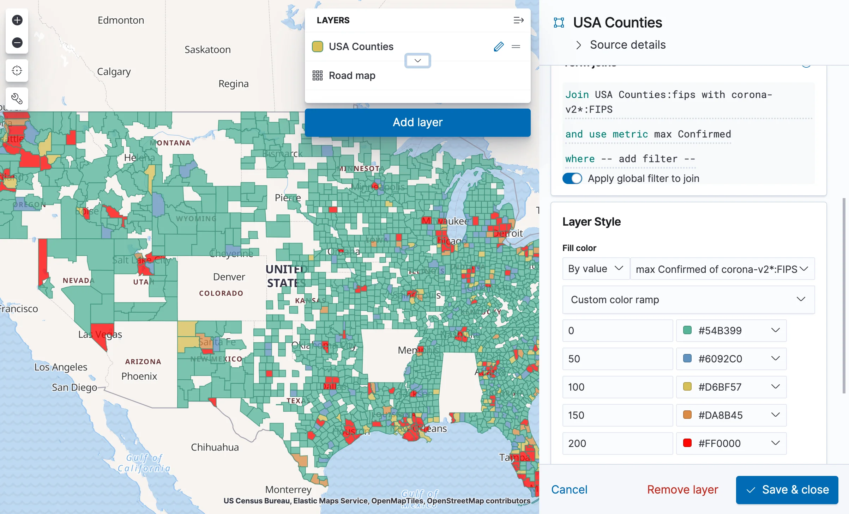Click the collapse layers panel icon

click(x=518, y=20)
